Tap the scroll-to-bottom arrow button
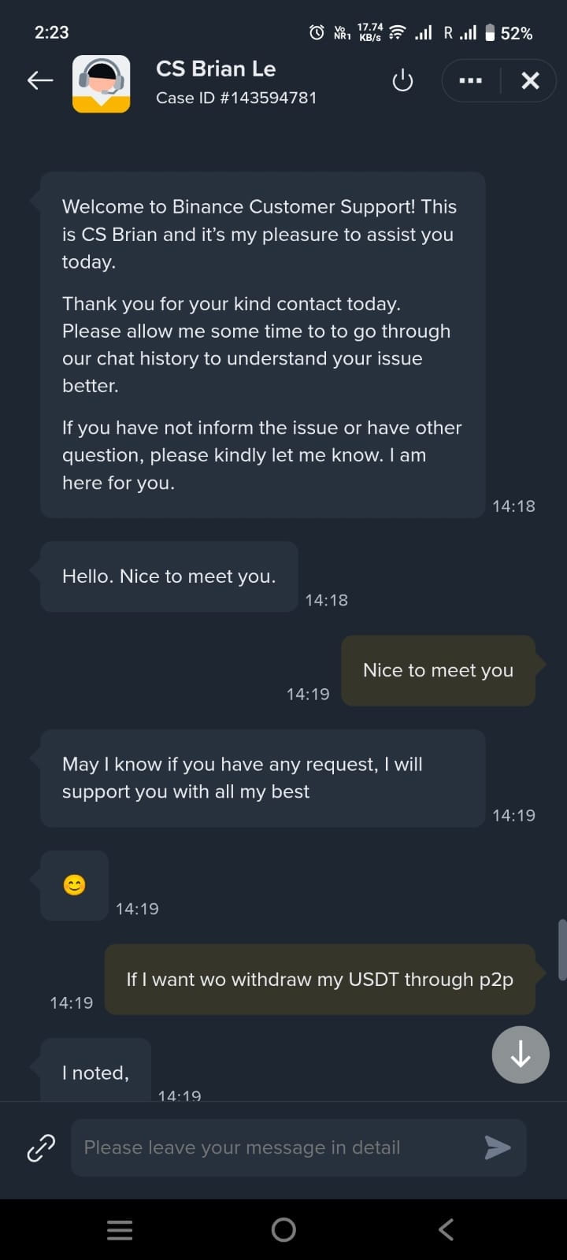Viewport: 567px width, 1260px height. click(x=520, y=1054)
